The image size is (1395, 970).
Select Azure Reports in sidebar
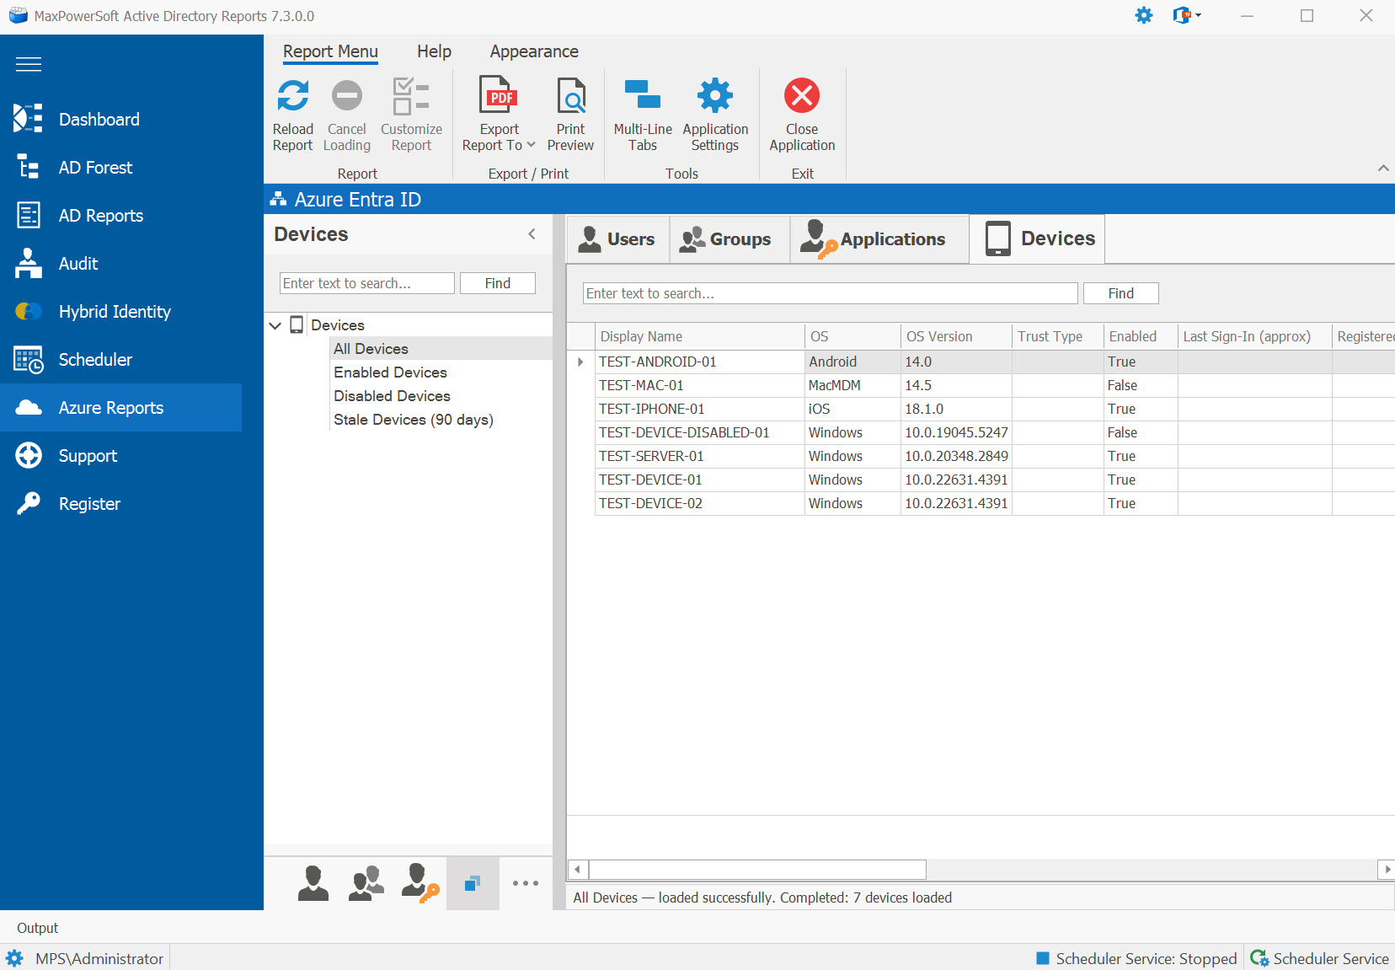coord(121,407)
